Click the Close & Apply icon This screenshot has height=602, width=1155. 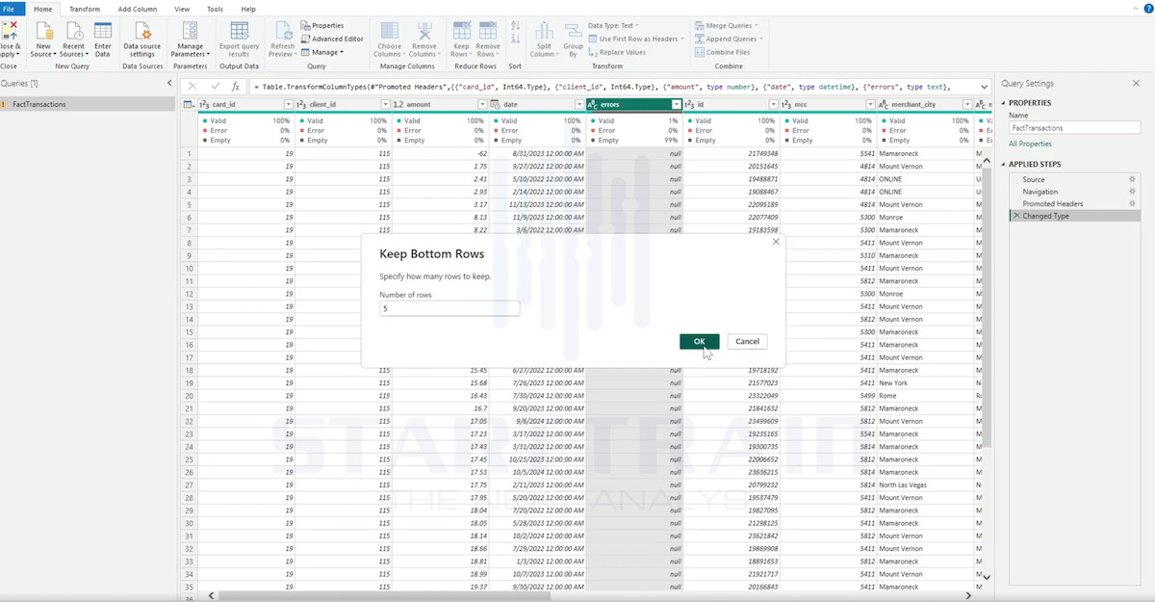pyautogui.click(x=11, y=31)
